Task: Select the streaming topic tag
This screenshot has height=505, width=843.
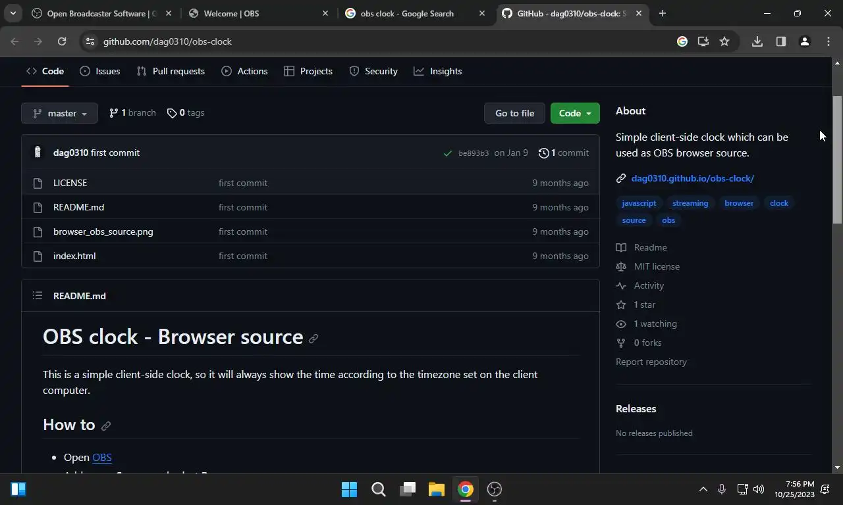Action: pos(690,203)
